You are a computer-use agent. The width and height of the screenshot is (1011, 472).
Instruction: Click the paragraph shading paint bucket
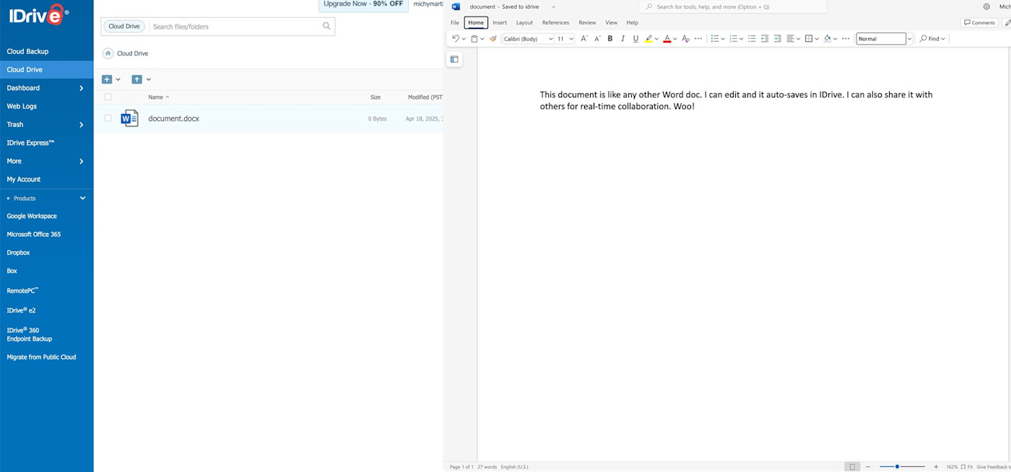point(828,39)
